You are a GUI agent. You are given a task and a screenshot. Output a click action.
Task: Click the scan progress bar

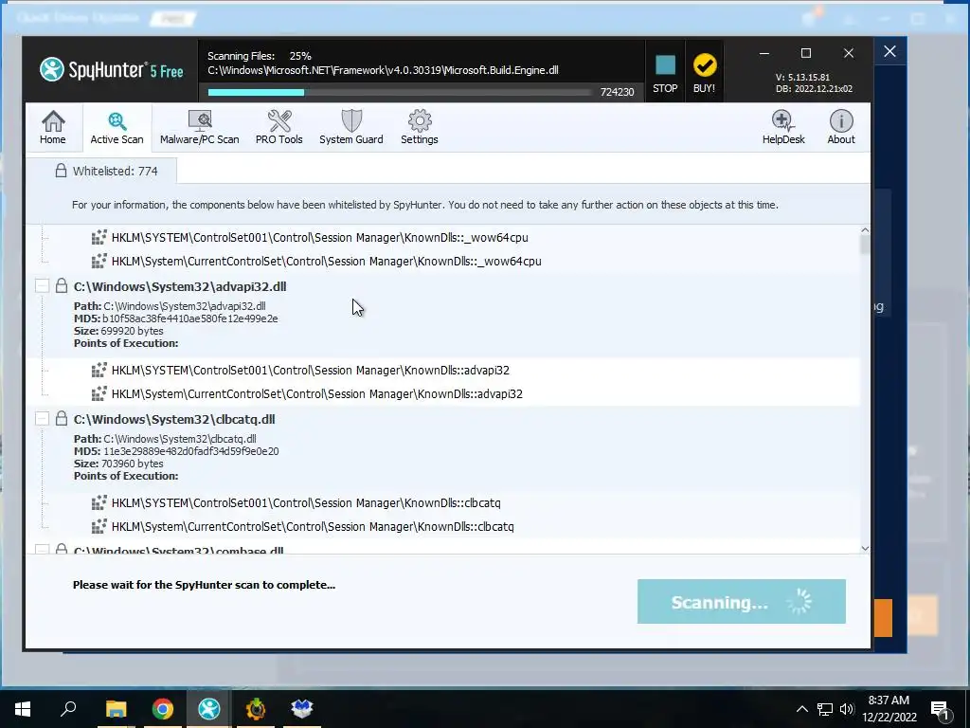click(400, 92)
